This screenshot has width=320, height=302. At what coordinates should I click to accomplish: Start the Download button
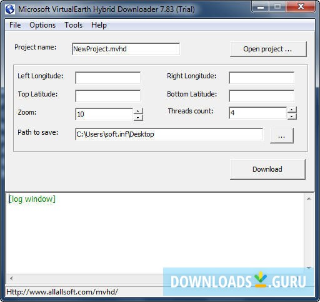(267, 169)
